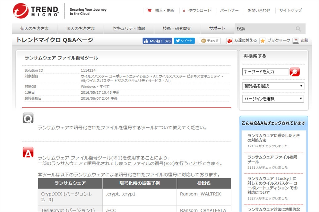The image size is (319, 212).
Task: Click the お問い合わせ link
Action: click(259, 10)
